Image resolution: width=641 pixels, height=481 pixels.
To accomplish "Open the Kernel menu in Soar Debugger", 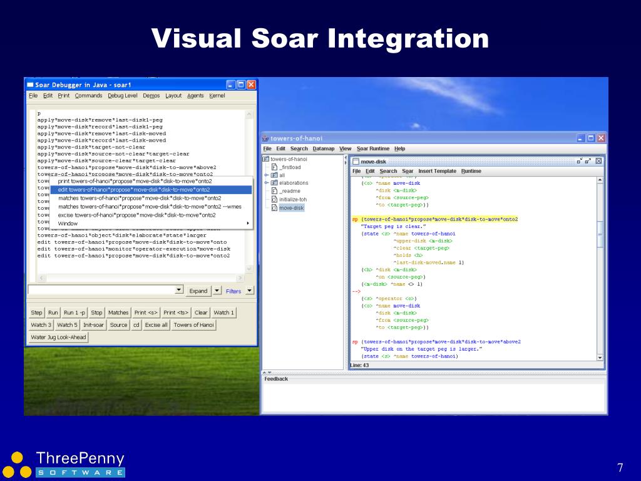I will (217, 96).
